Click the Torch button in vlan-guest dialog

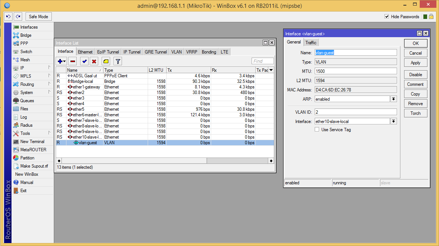point(415,113)
